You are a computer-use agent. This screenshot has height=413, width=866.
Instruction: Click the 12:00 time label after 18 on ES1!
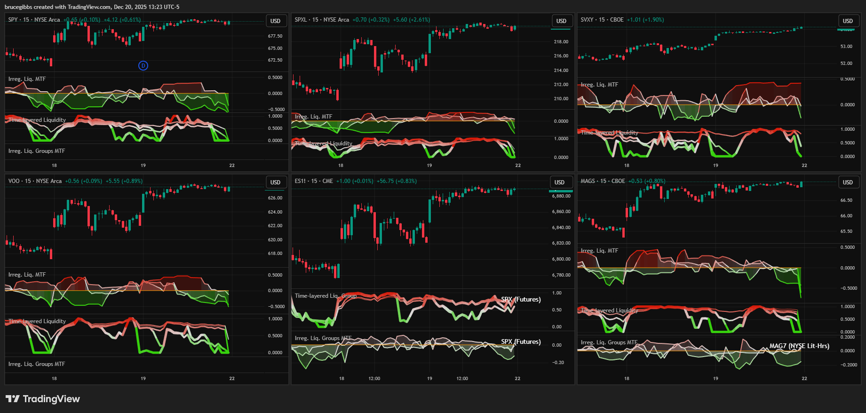(x=374, y=379)
